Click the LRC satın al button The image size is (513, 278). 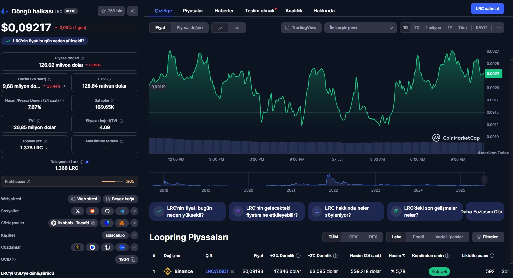487,9
